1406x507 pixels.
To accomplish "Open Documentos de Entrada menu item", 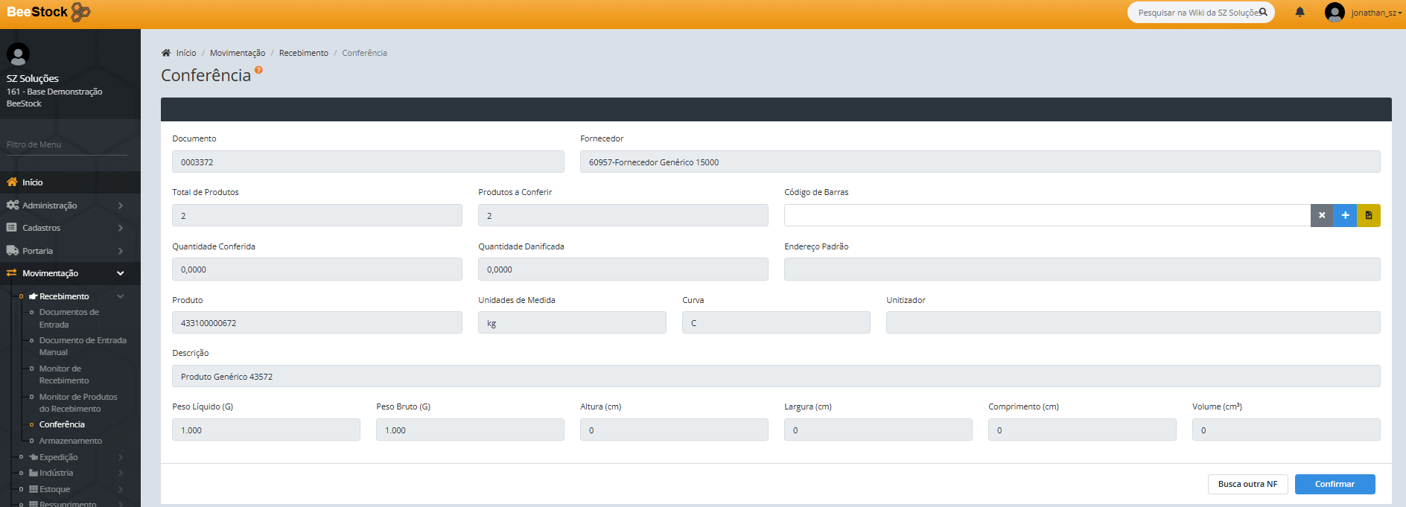I will click(x=69, y=318).
